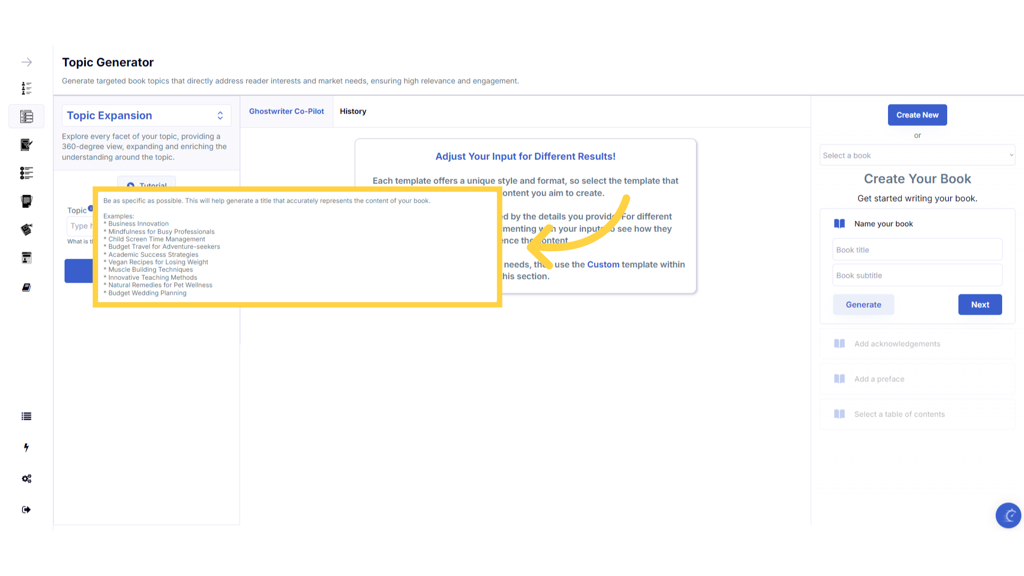Click the lightning bolt sidebar icon
The height and width of the screenshot is (576, 1024).
(26, 447)
